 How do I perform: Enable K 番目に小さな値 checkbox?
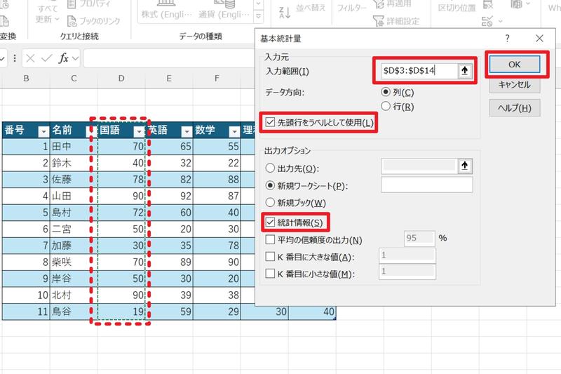pyautogui.click(x=270, y=274)
